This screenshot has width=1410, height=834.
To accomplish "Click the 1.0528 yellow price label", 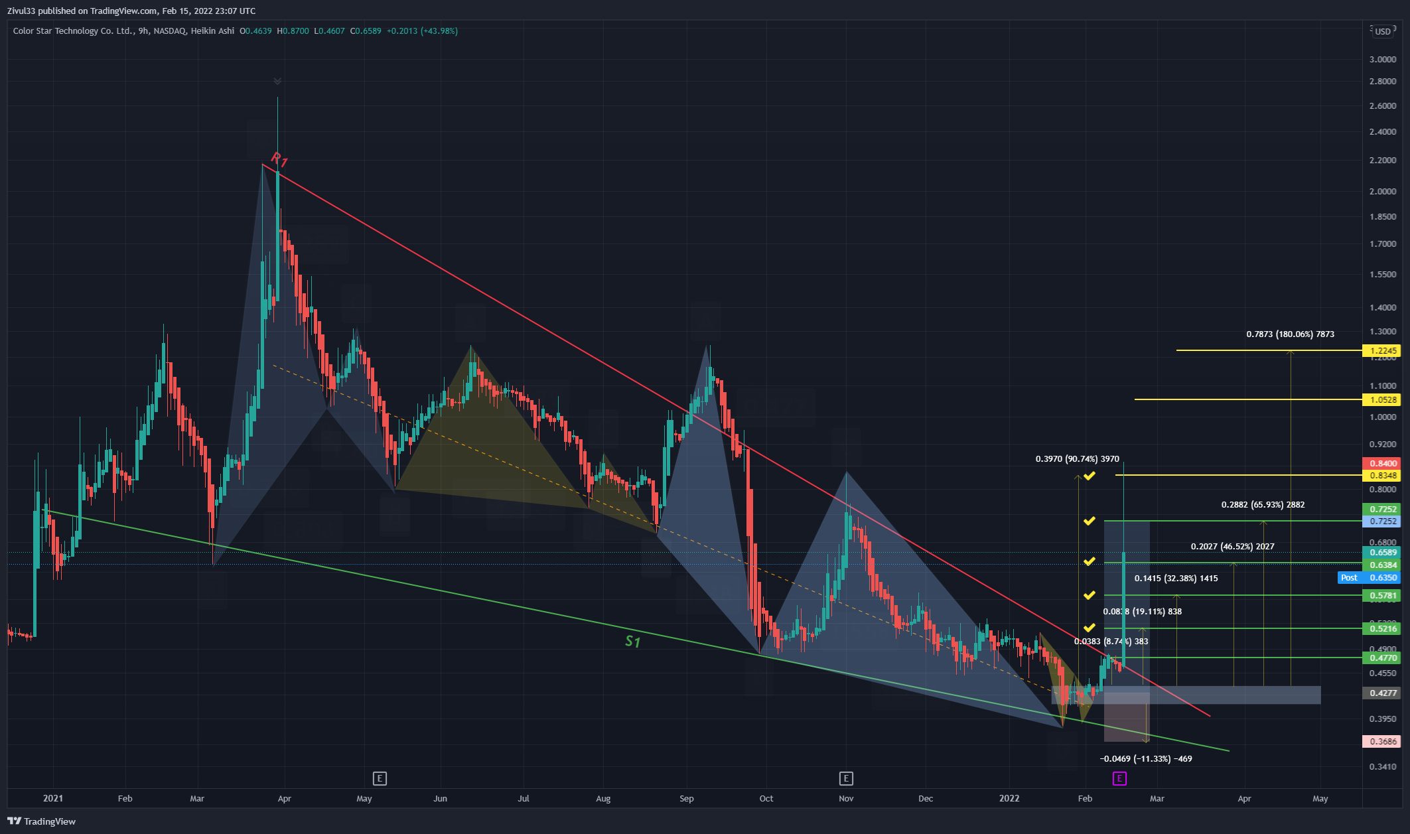I will pos(1381,399).
